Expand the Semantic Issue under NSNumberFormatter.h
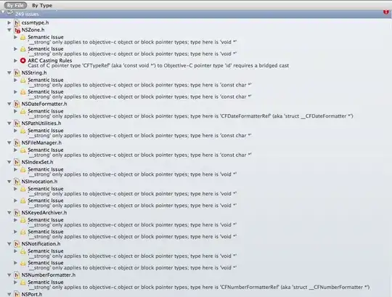Image resolution: width=392 pixels, height=297 pixels. pos(15,282)
